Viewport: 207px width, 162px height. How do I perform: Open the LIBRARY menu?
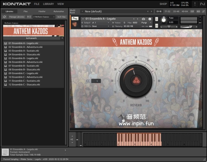(48, 4)
